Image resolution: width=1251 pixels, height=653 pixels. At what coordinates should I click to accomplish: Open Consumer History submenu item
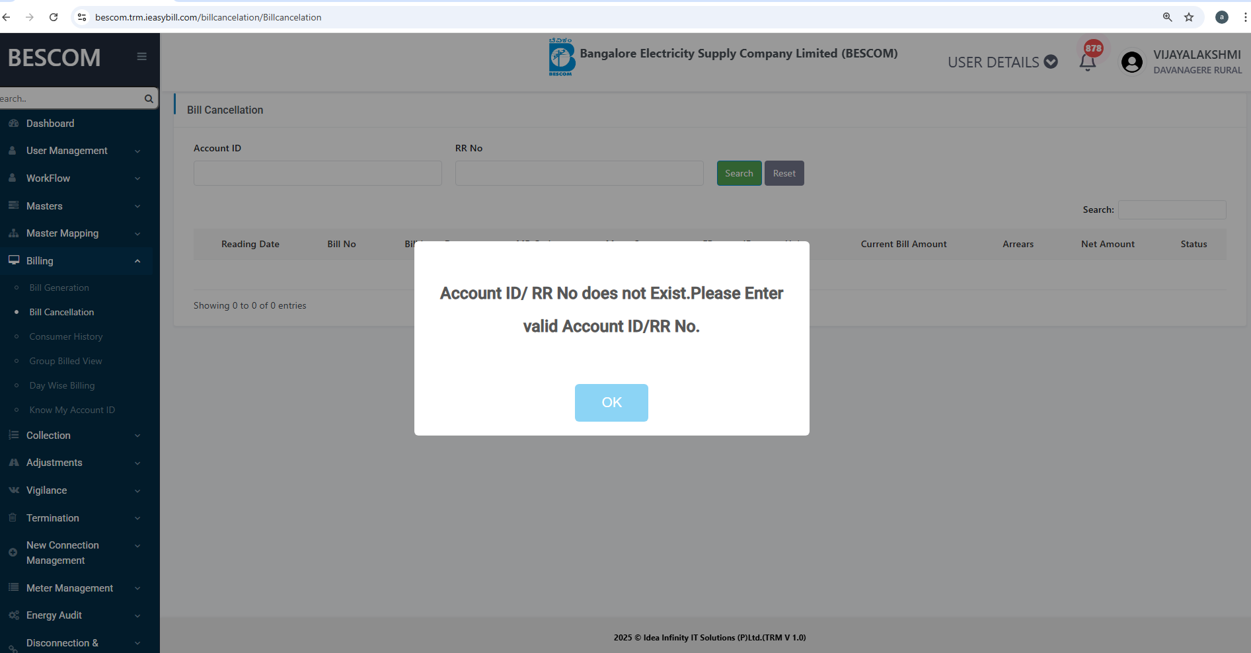pos(66,336)
